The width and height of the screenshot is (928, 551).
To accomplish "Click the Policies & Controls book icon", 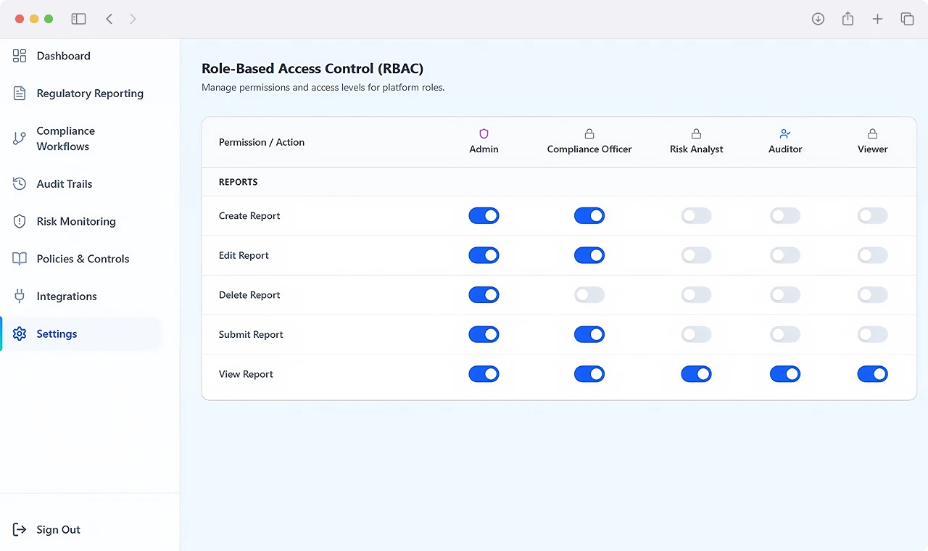I will click(20, 259).
